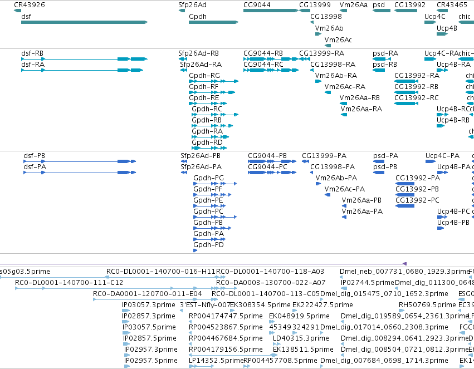Click the CG9044-PB protein label

(267, 156)
